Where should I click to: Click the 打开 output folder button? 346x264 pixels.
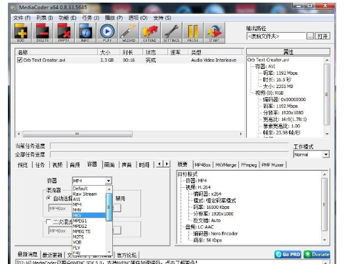coord(322,36)
